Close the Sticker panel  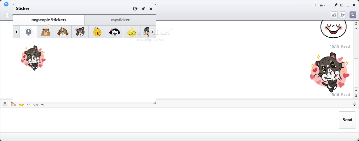pos(151,9)
